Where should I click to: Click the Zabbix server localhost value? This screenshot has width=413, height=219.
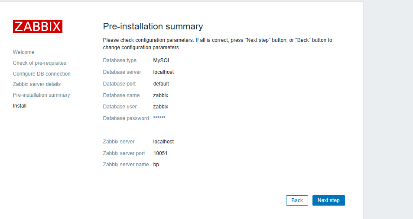[x=163, y=142]
